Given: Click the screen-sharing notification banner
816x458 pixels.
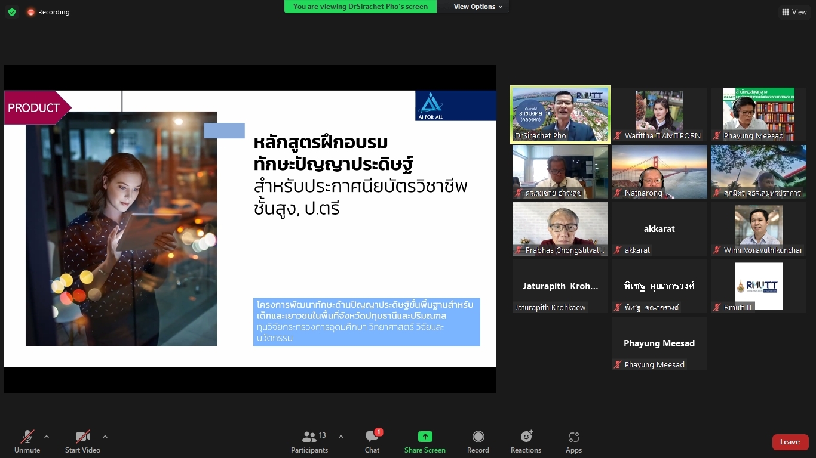Looking at the screenshot, I should coord(360,7).
